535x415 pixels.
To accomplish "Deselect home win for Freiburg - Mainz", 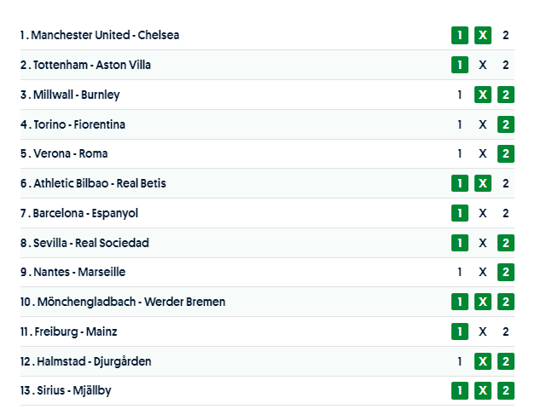I will 460,331.
